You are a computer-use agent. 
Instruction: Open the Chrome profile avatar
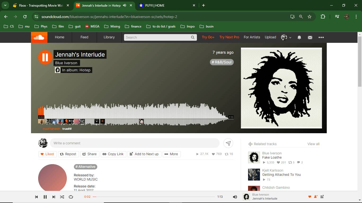(346, 17)
